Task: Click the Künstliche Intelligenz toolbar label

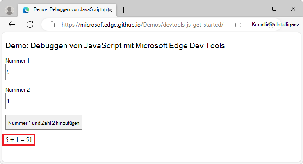Action: coord(275,25)
